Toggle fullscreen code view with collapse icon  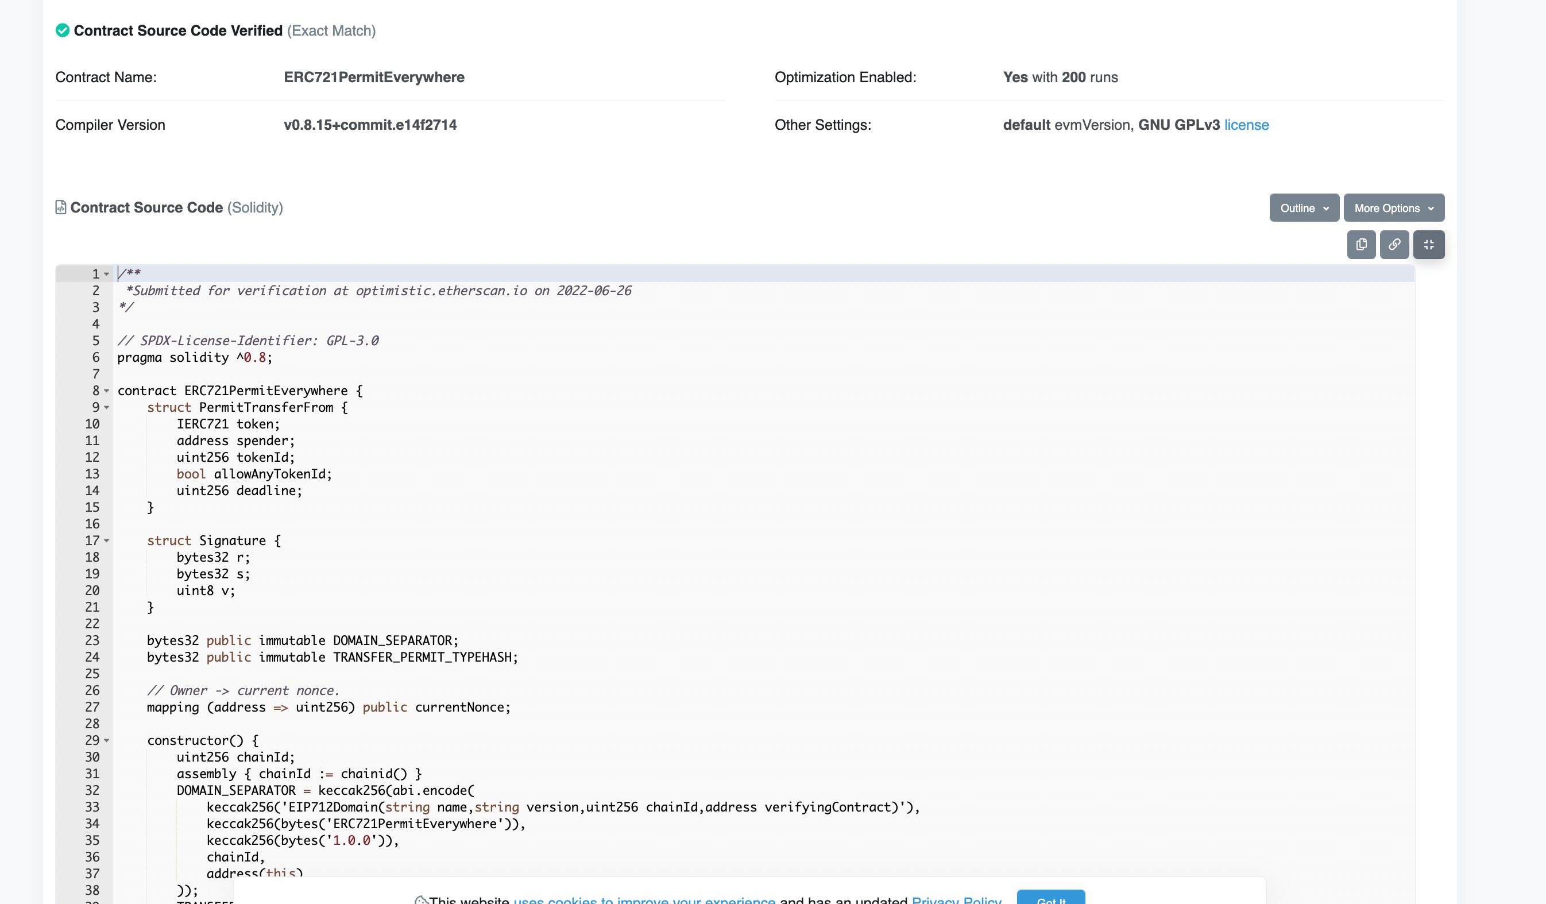coord(1428,244)
